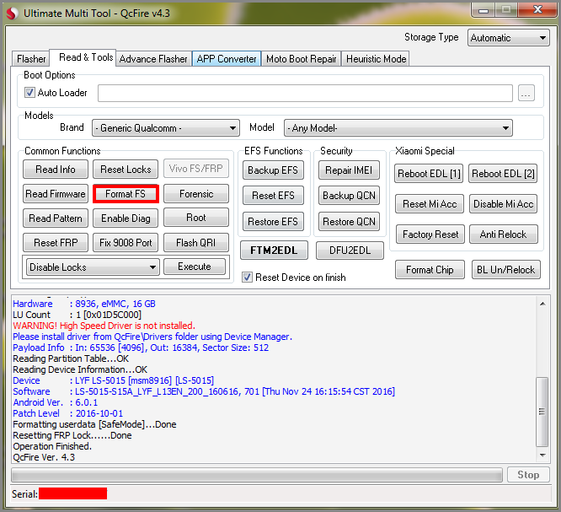Click 'Resetting FRP Lock......Done' log line
561x512 pixels.
coord(72,435)
